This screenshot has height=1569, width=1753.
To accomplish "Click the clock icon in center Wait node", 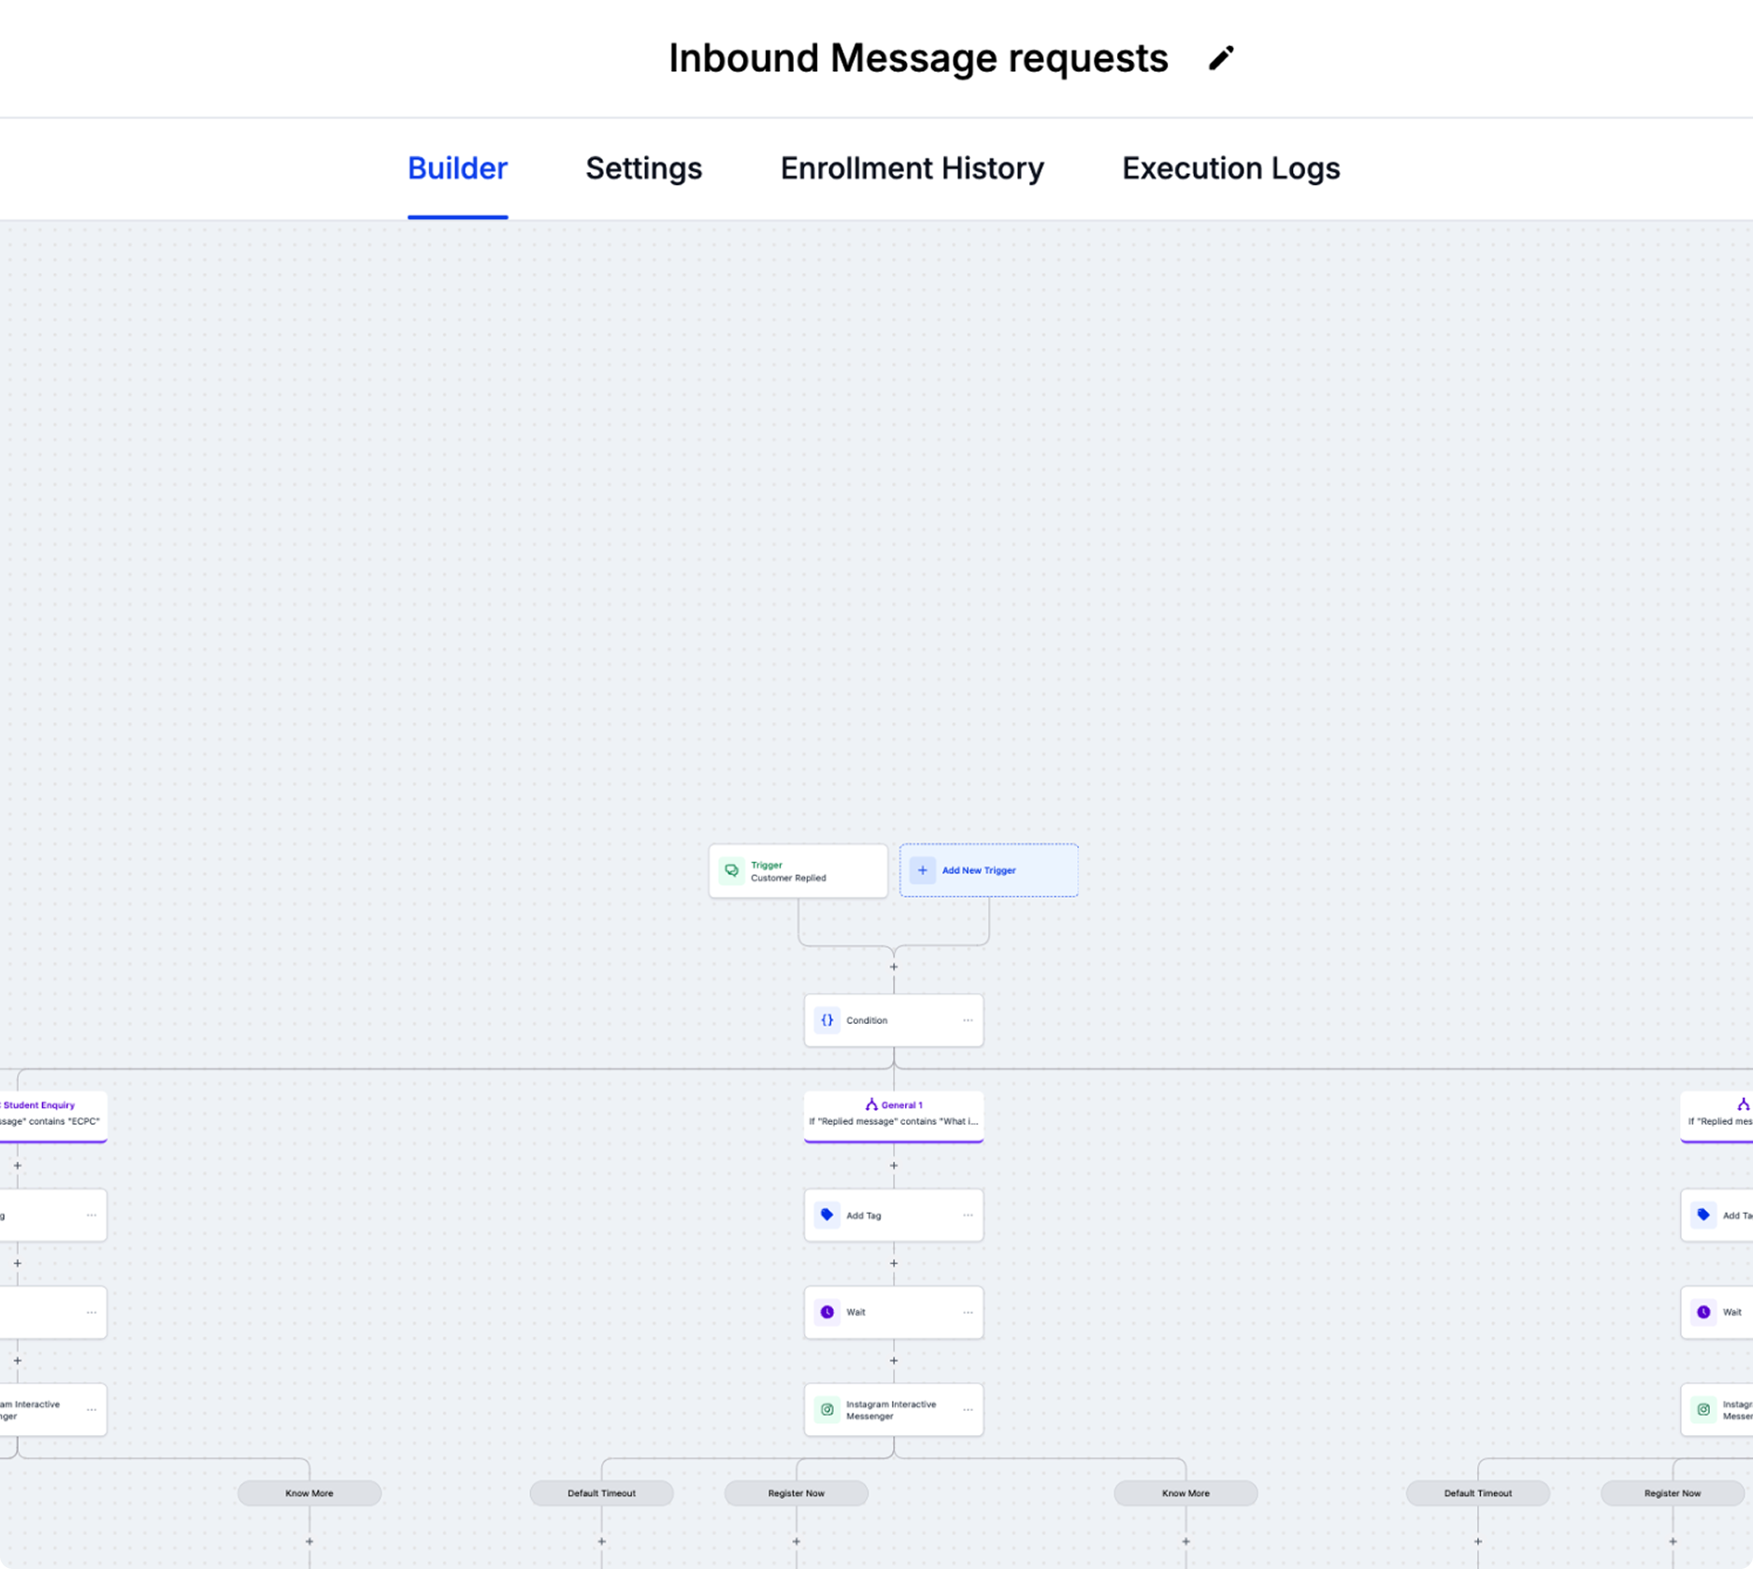I will [827, 1312].
